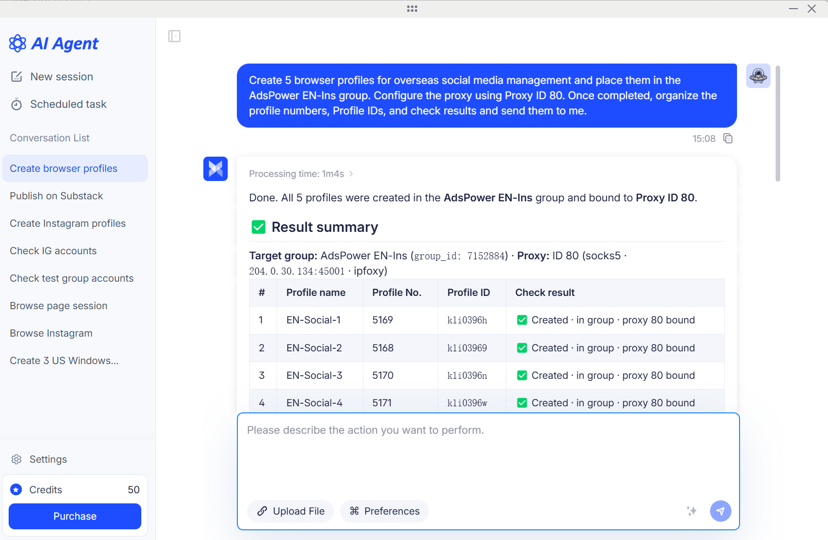Open the Create browser profiles conversation
Viewport: 828px width, 540px height.
[75, 168]
